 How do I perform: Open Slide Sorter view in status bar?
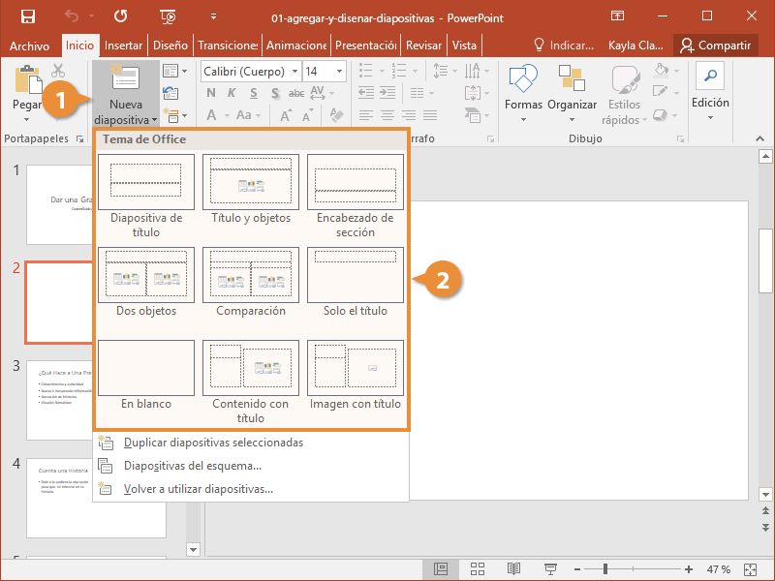[478, 568]
